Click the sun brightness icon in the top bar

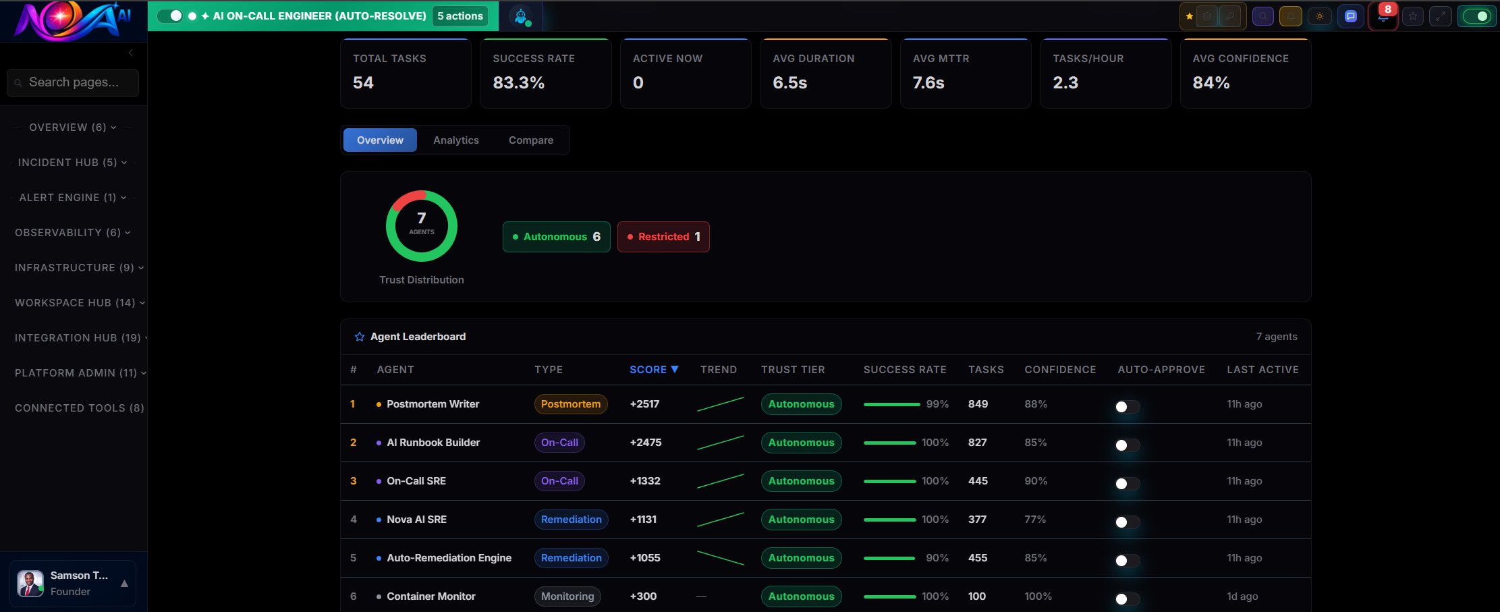[1320, 16]
